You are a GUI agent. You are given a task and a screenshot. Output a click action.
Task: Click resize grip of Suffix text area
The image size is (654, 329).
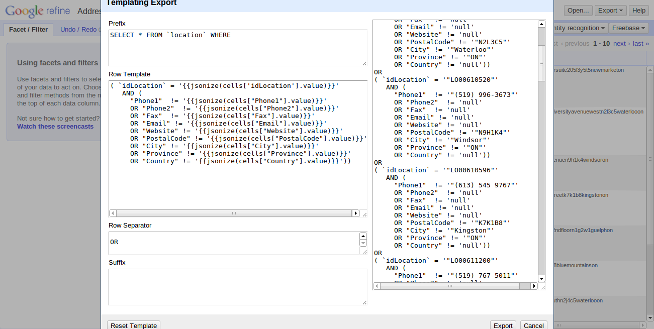tap(364, 302)
